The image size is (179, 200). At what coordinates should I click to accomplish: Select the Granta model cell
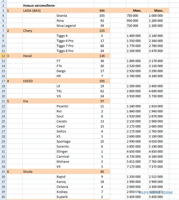(x=75, y=16)
